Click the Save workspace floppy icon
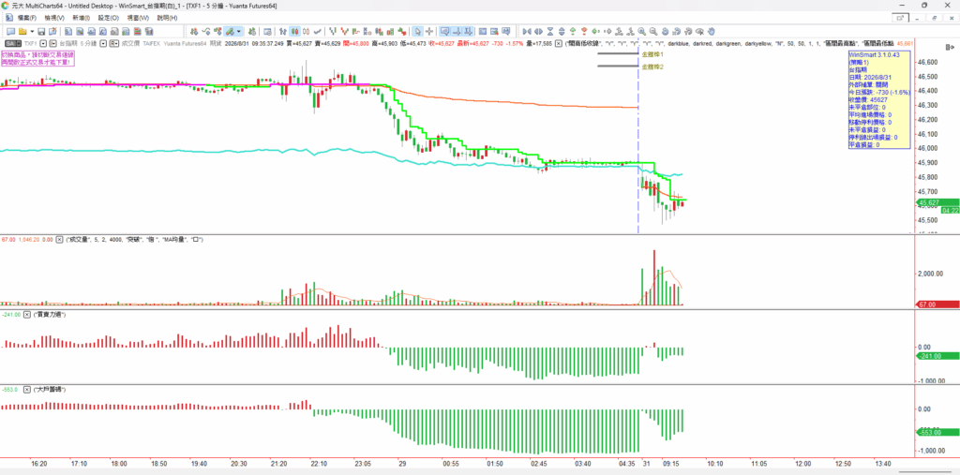 [41, 31]
